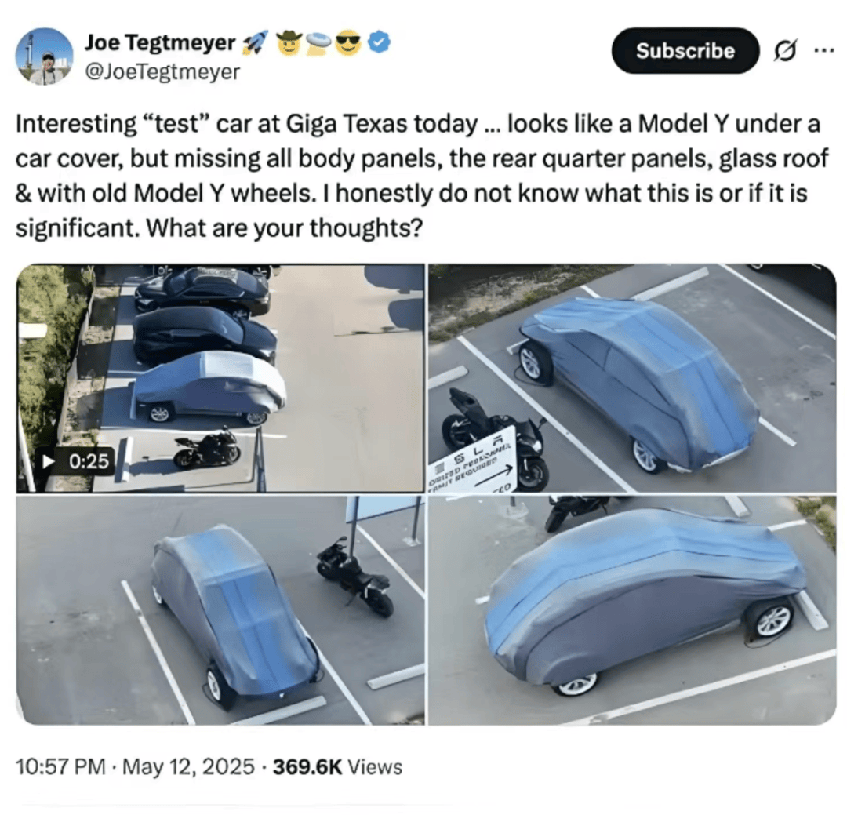Click the Grok slash-circle icon

[784, 51]
